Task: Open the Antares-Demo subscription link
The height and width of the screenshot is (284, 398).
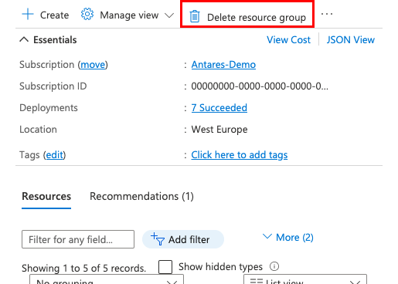Action: [x=223, y=64]
